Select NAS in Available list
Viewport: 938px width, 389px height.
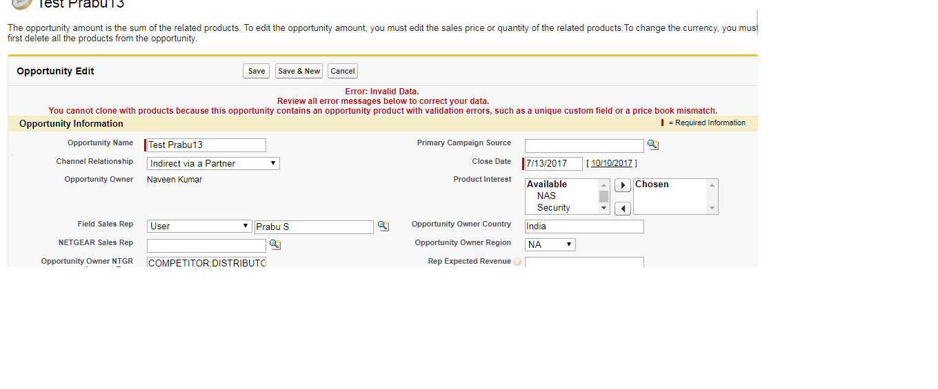click(x=546, y=196)
